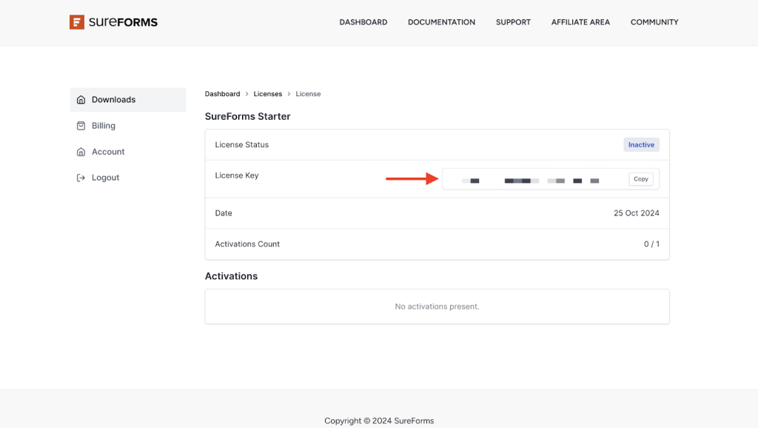
Task: Click the activations value 0 / 1
Action: pyautogui.click(x=651, y=244)
